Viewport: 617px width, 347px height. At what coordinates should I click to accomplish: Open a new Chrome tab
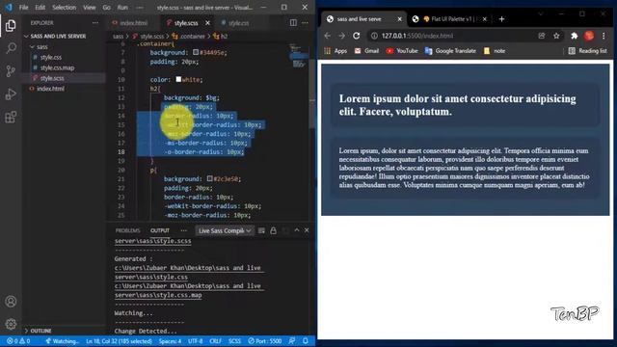pos(501,19)
